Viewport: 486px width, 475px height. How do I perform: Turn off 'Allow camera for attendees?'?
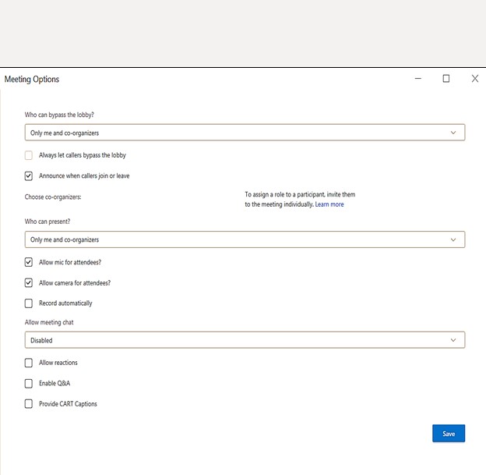coord(29,282)
